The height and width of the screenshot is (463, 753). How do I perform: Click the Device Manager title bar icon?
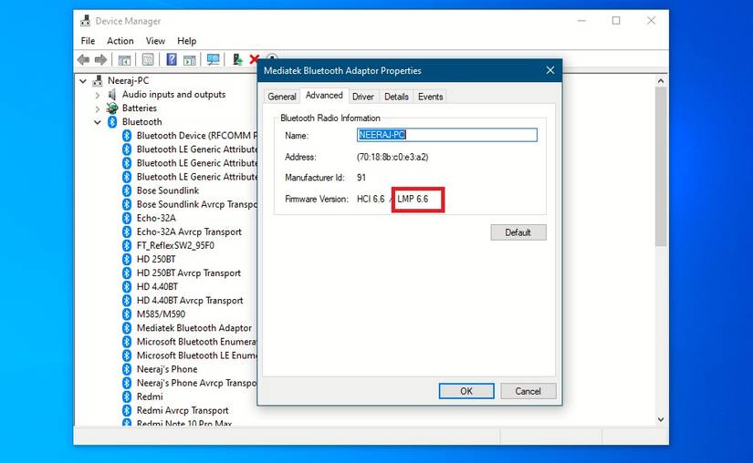[86, 21]
